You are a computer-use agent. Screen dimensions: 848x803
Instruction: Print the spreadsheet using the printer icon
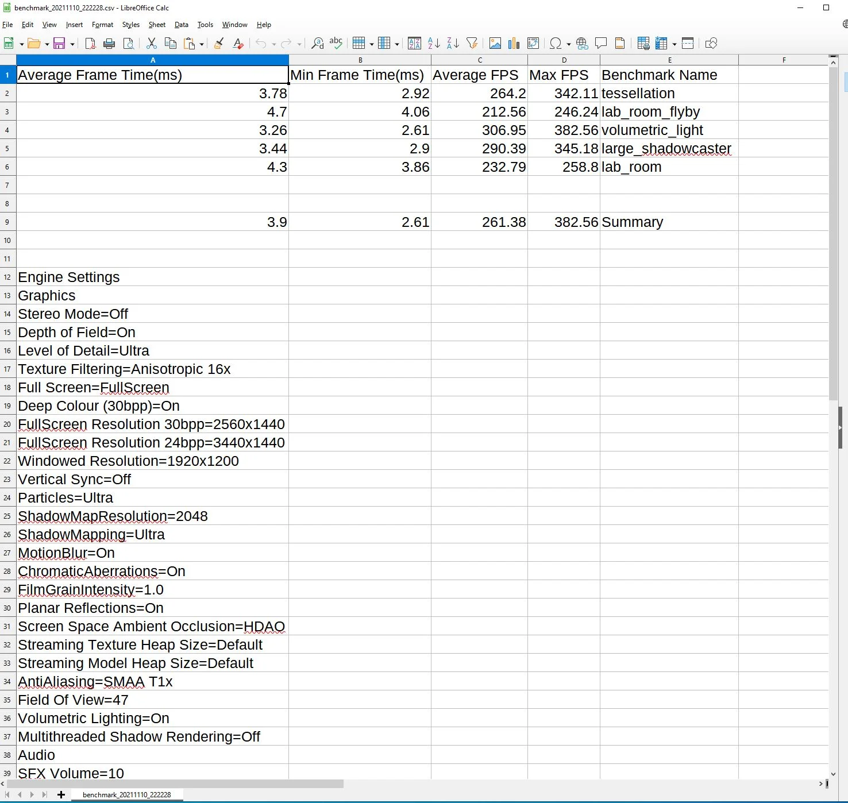point(109,44)
